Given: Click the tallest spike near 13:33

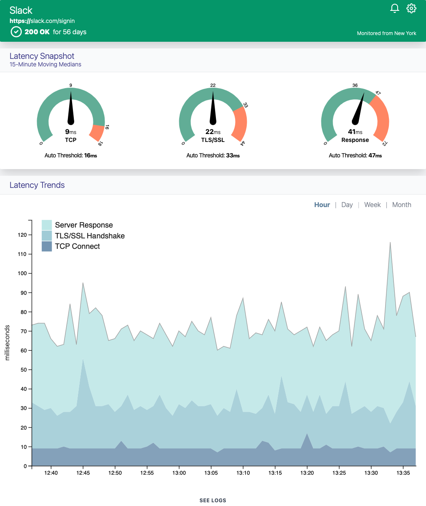Looking at the screenshot, I should click(390, 243).
